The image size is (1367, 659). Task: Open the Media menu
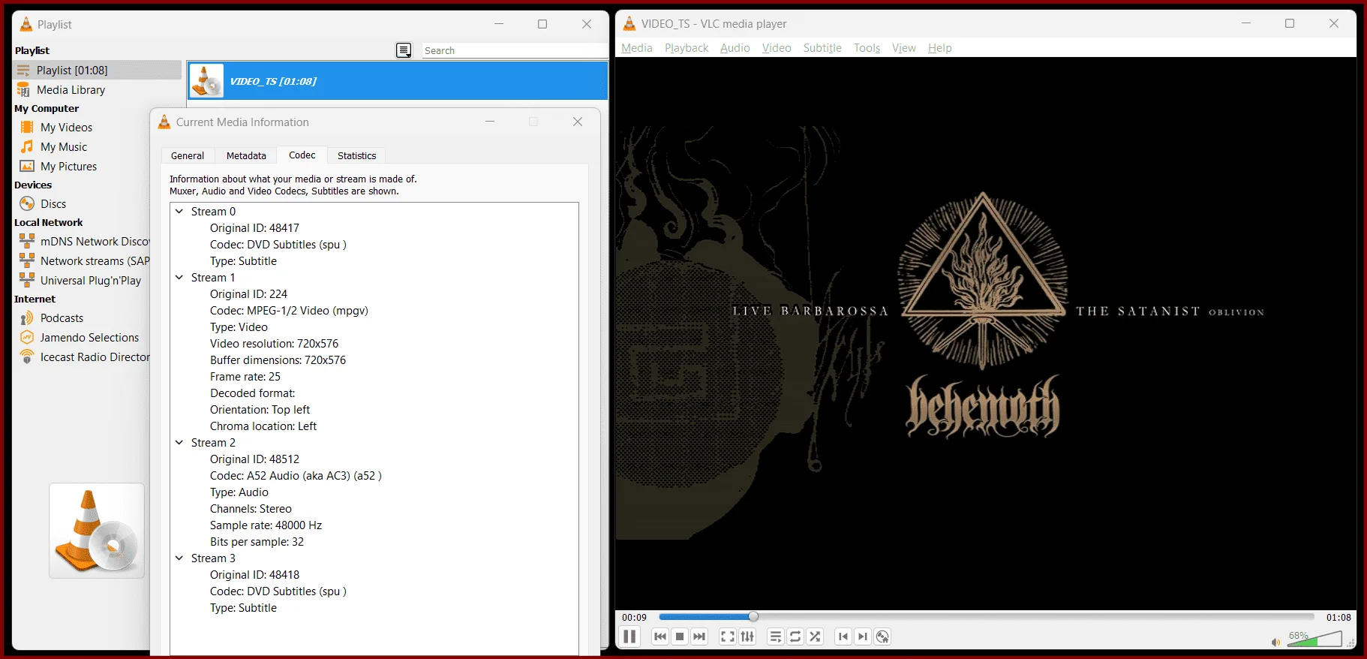(x=637, y=48)
